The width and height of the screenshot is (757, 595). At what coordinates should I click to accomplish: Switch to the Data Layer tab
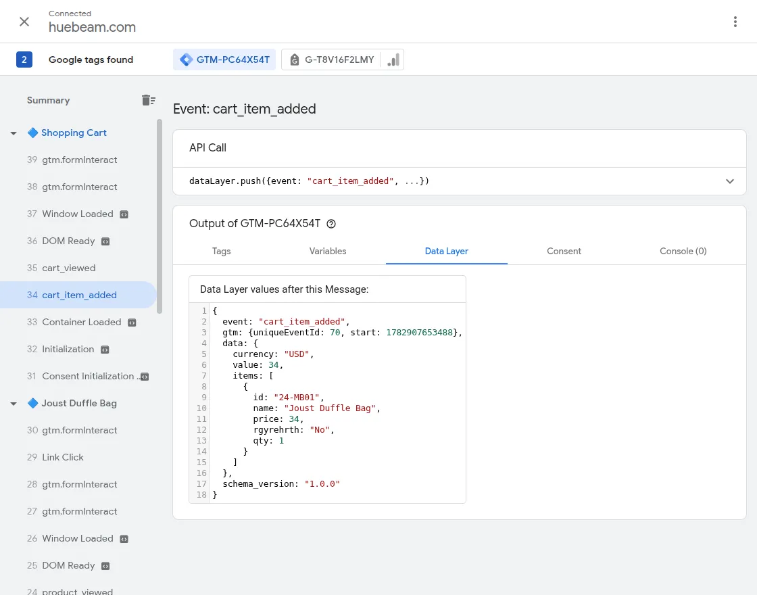(447, 251)
